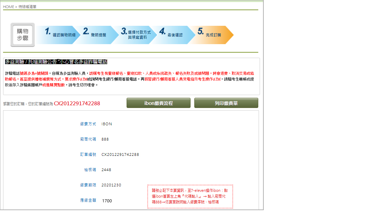
Task: Click the 待結帳清單 breadcrumb text
Action: (x=27, y=7)
